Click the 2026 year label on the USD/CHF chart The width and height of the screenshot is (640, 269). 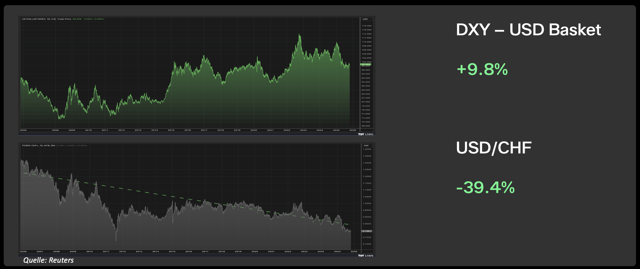click(354, 251)
